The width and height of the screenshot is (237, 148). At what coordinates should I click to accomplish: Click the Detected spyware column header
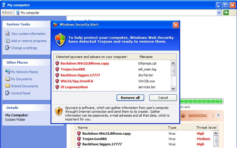[x=95, y=57]
